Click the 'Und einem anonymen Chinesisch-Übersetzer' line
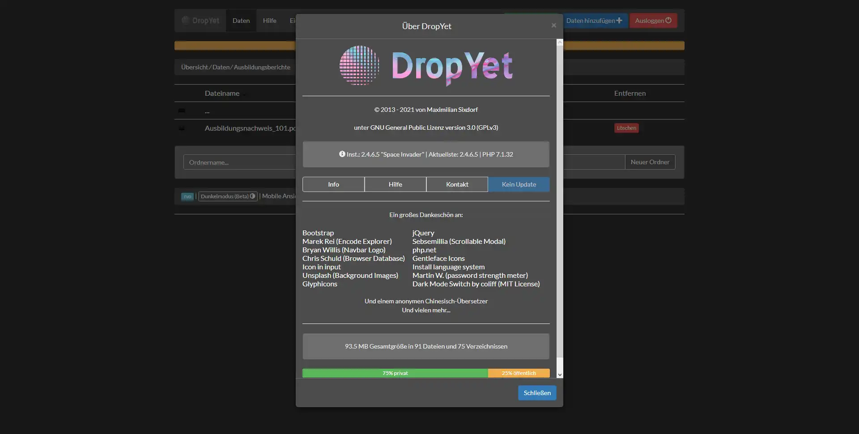The height and width of the screenshot is (434, 859). (426, 301)
